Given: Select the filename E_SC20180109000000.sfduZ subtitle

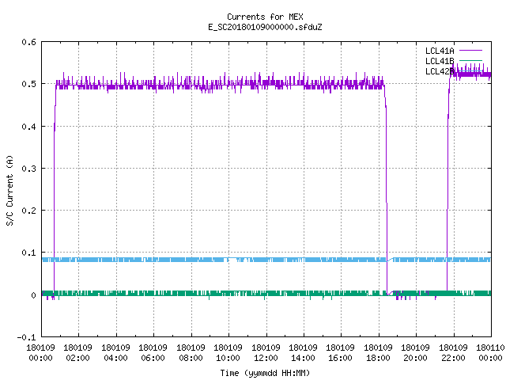Looking at the screenshot, I should click(x=265, y=27).
